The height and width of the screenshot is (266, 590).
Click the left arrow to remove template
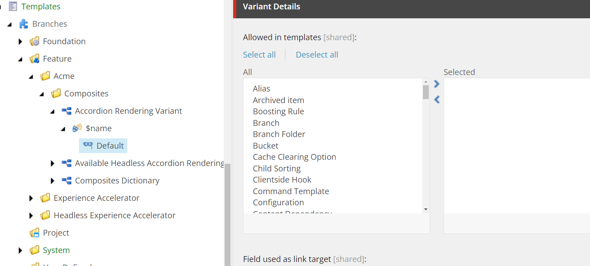[437, 100]
